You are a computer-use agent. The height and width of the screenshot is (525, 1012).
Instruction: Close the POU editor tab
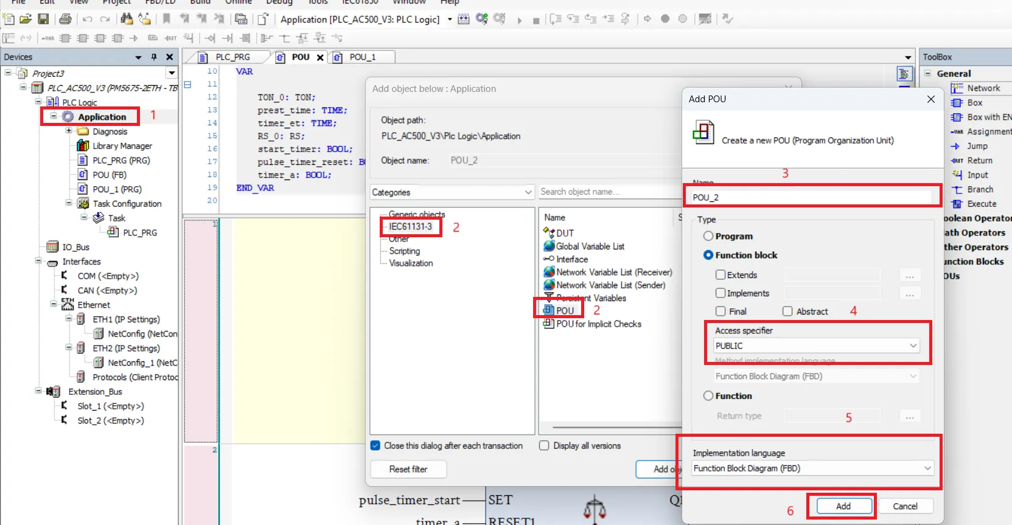(x=321, y=57)
